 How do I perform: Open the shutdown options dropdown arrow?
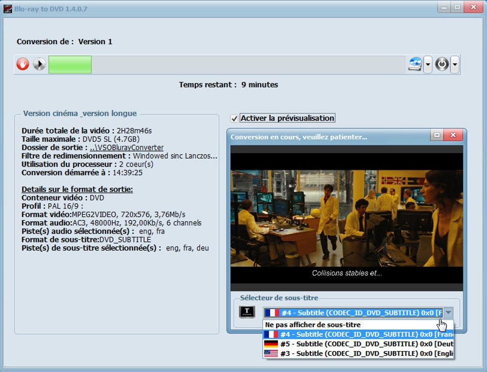coord(455,64)
